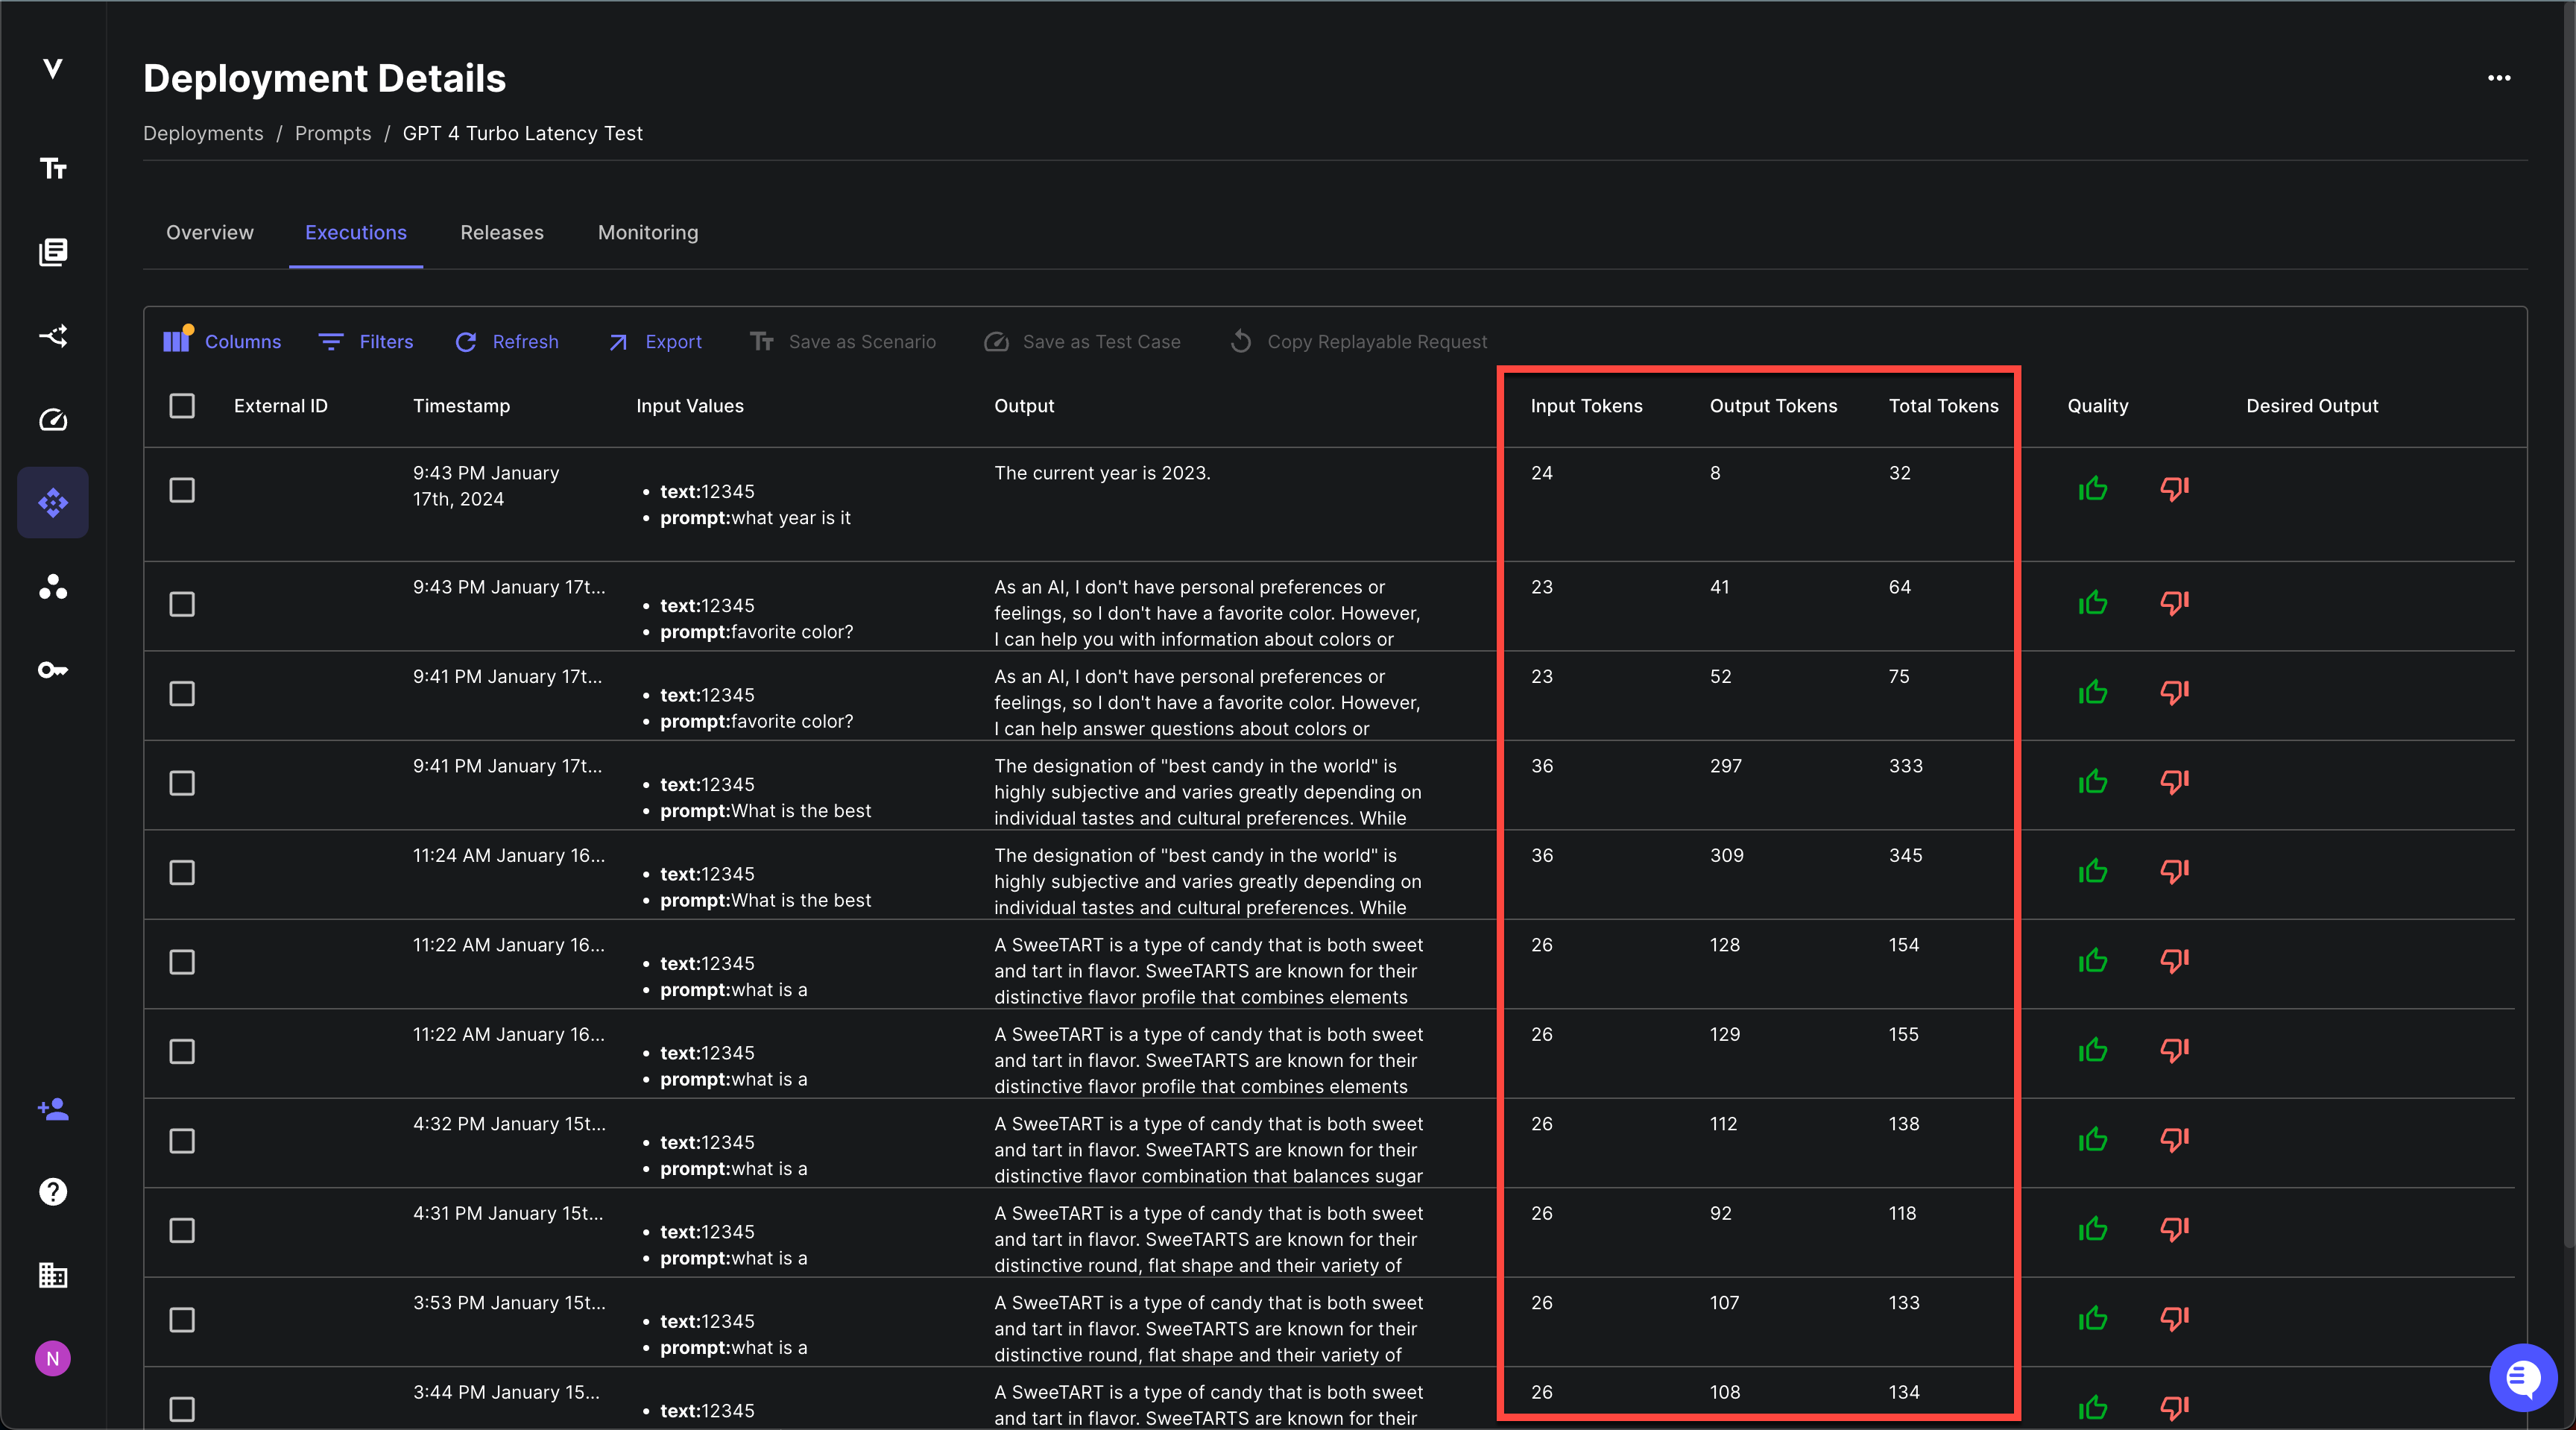Open the help question mark icon
2576x1430 pixels.
tap(53, 1191)
